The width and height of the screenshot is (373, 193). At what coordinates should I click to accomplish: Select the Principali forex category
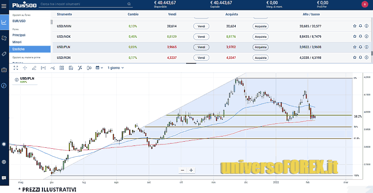pyautogui.click(x=19, y=35)
